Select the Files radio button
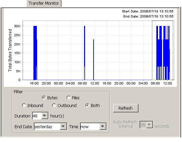182x142 pixels. pos(69,98)
